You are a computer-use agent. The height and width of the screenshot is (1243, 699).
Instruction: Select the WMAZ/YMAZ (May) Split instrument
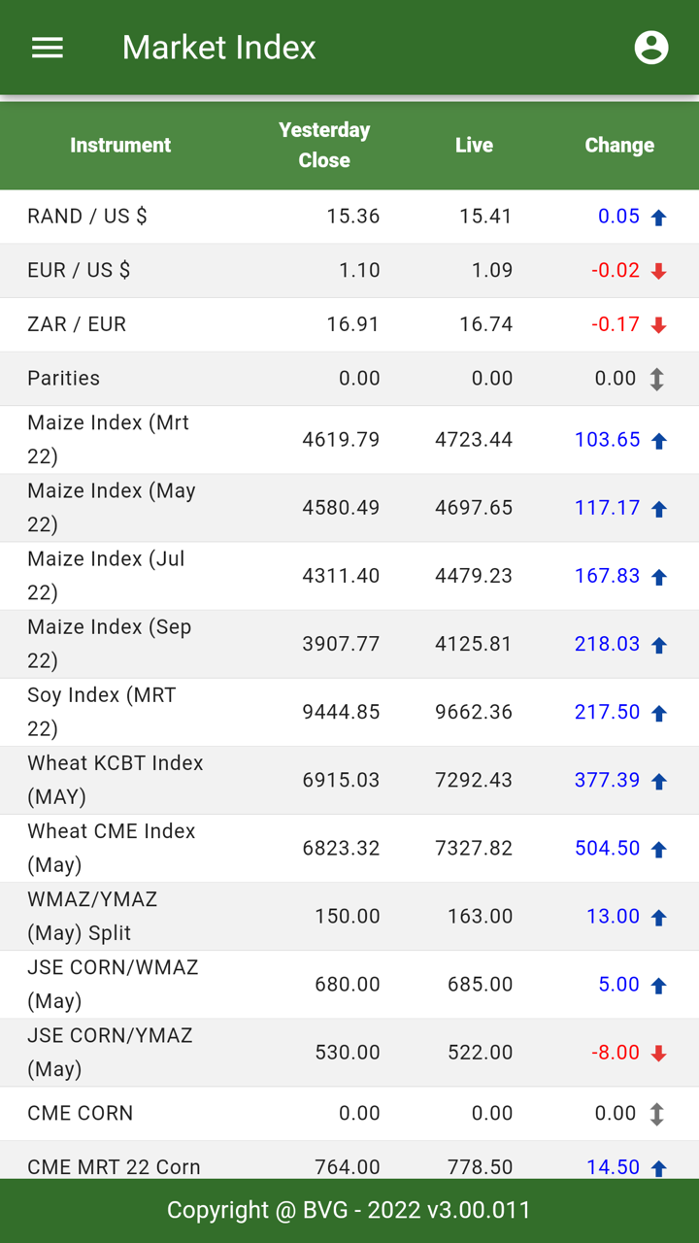pos(92,915)
